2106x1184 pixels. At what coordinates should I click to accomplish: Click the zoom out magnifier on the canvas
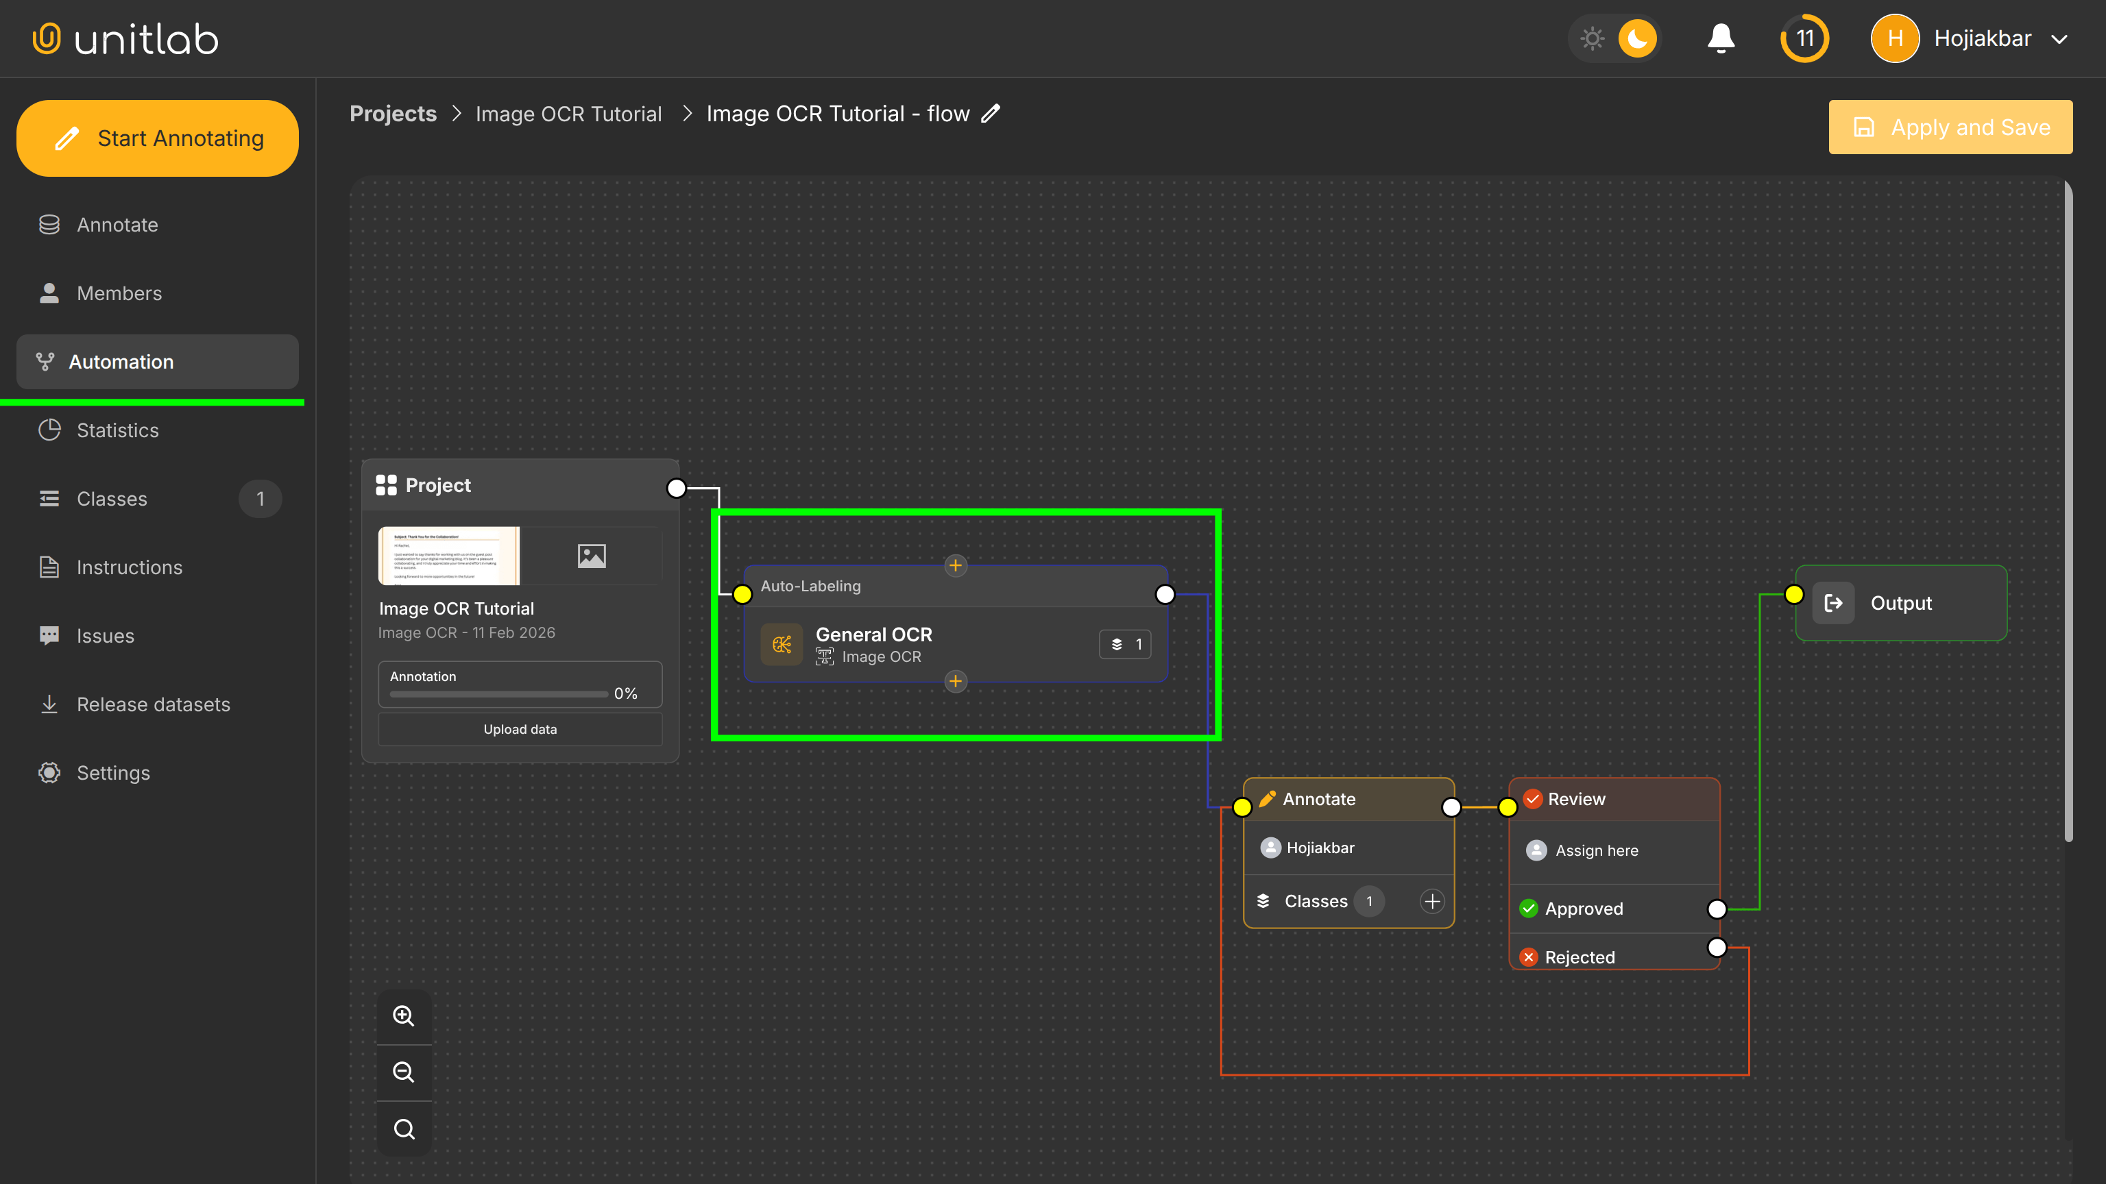404,1072
